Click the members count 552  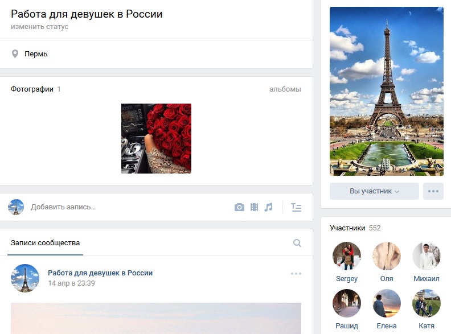tap(375, 228)
